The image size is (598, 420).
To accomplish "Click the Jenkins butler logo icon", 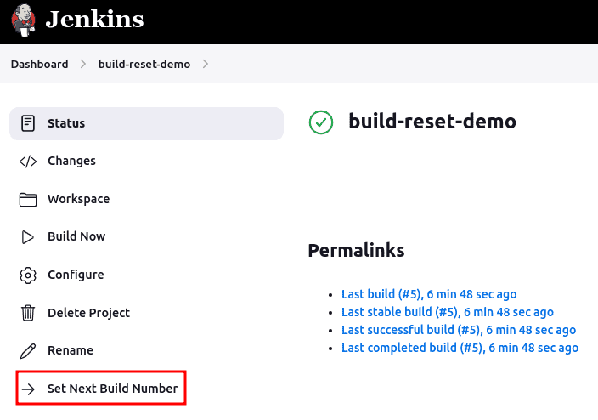I will [x=24, y=20].
